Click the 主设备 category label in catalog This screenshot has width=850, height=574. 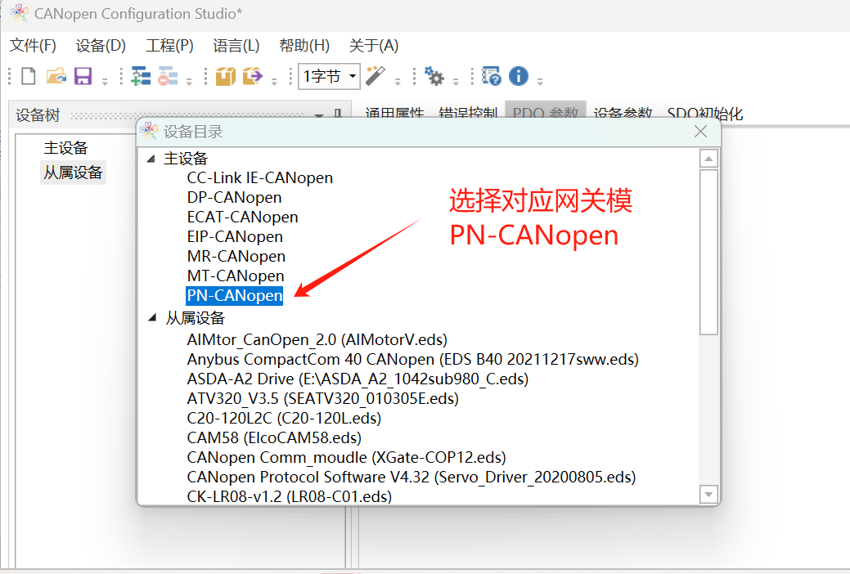click(186, 159)
